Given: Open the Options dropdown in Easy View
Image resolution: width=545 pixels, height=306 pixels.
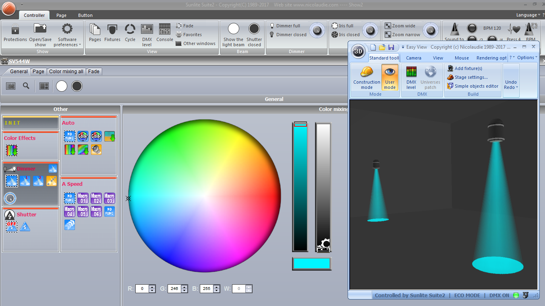Looking at the screenshot, I should tap(527, 58).
